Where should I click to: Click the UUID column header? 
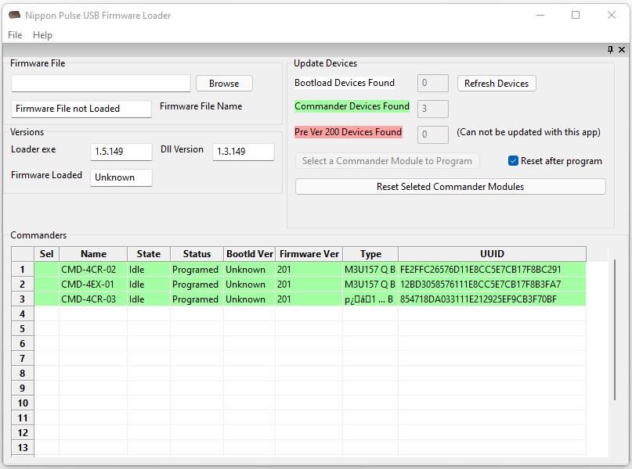[x=492, y=254]
